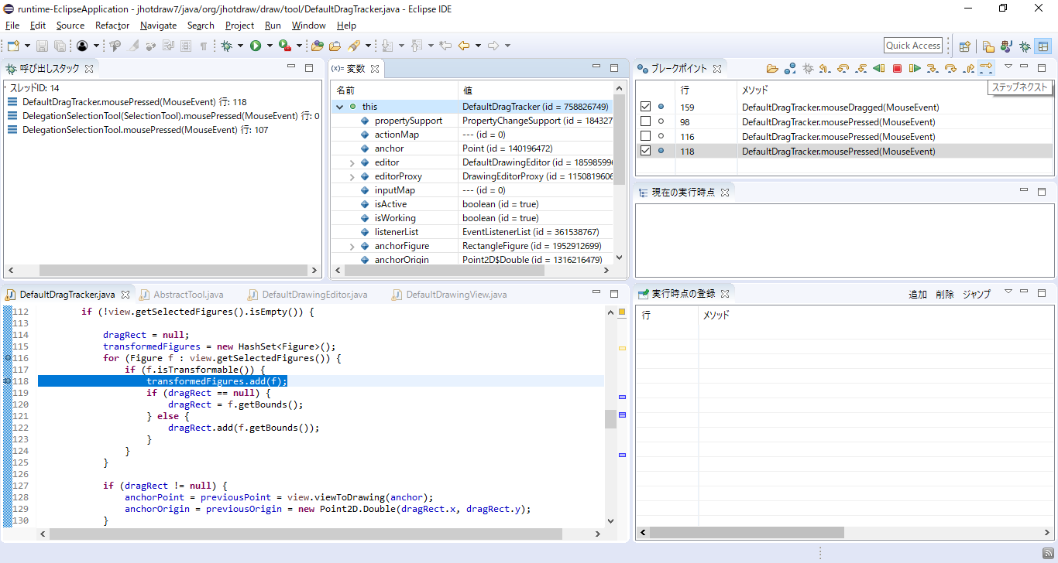This screenshot has width=1058, height=563.
Task: Click the Forward navigation arrow in the toolbar
Action: pos(493,46)
